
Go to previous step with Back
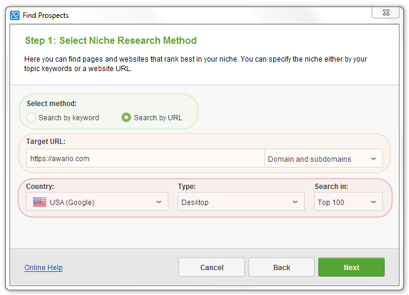282,267
